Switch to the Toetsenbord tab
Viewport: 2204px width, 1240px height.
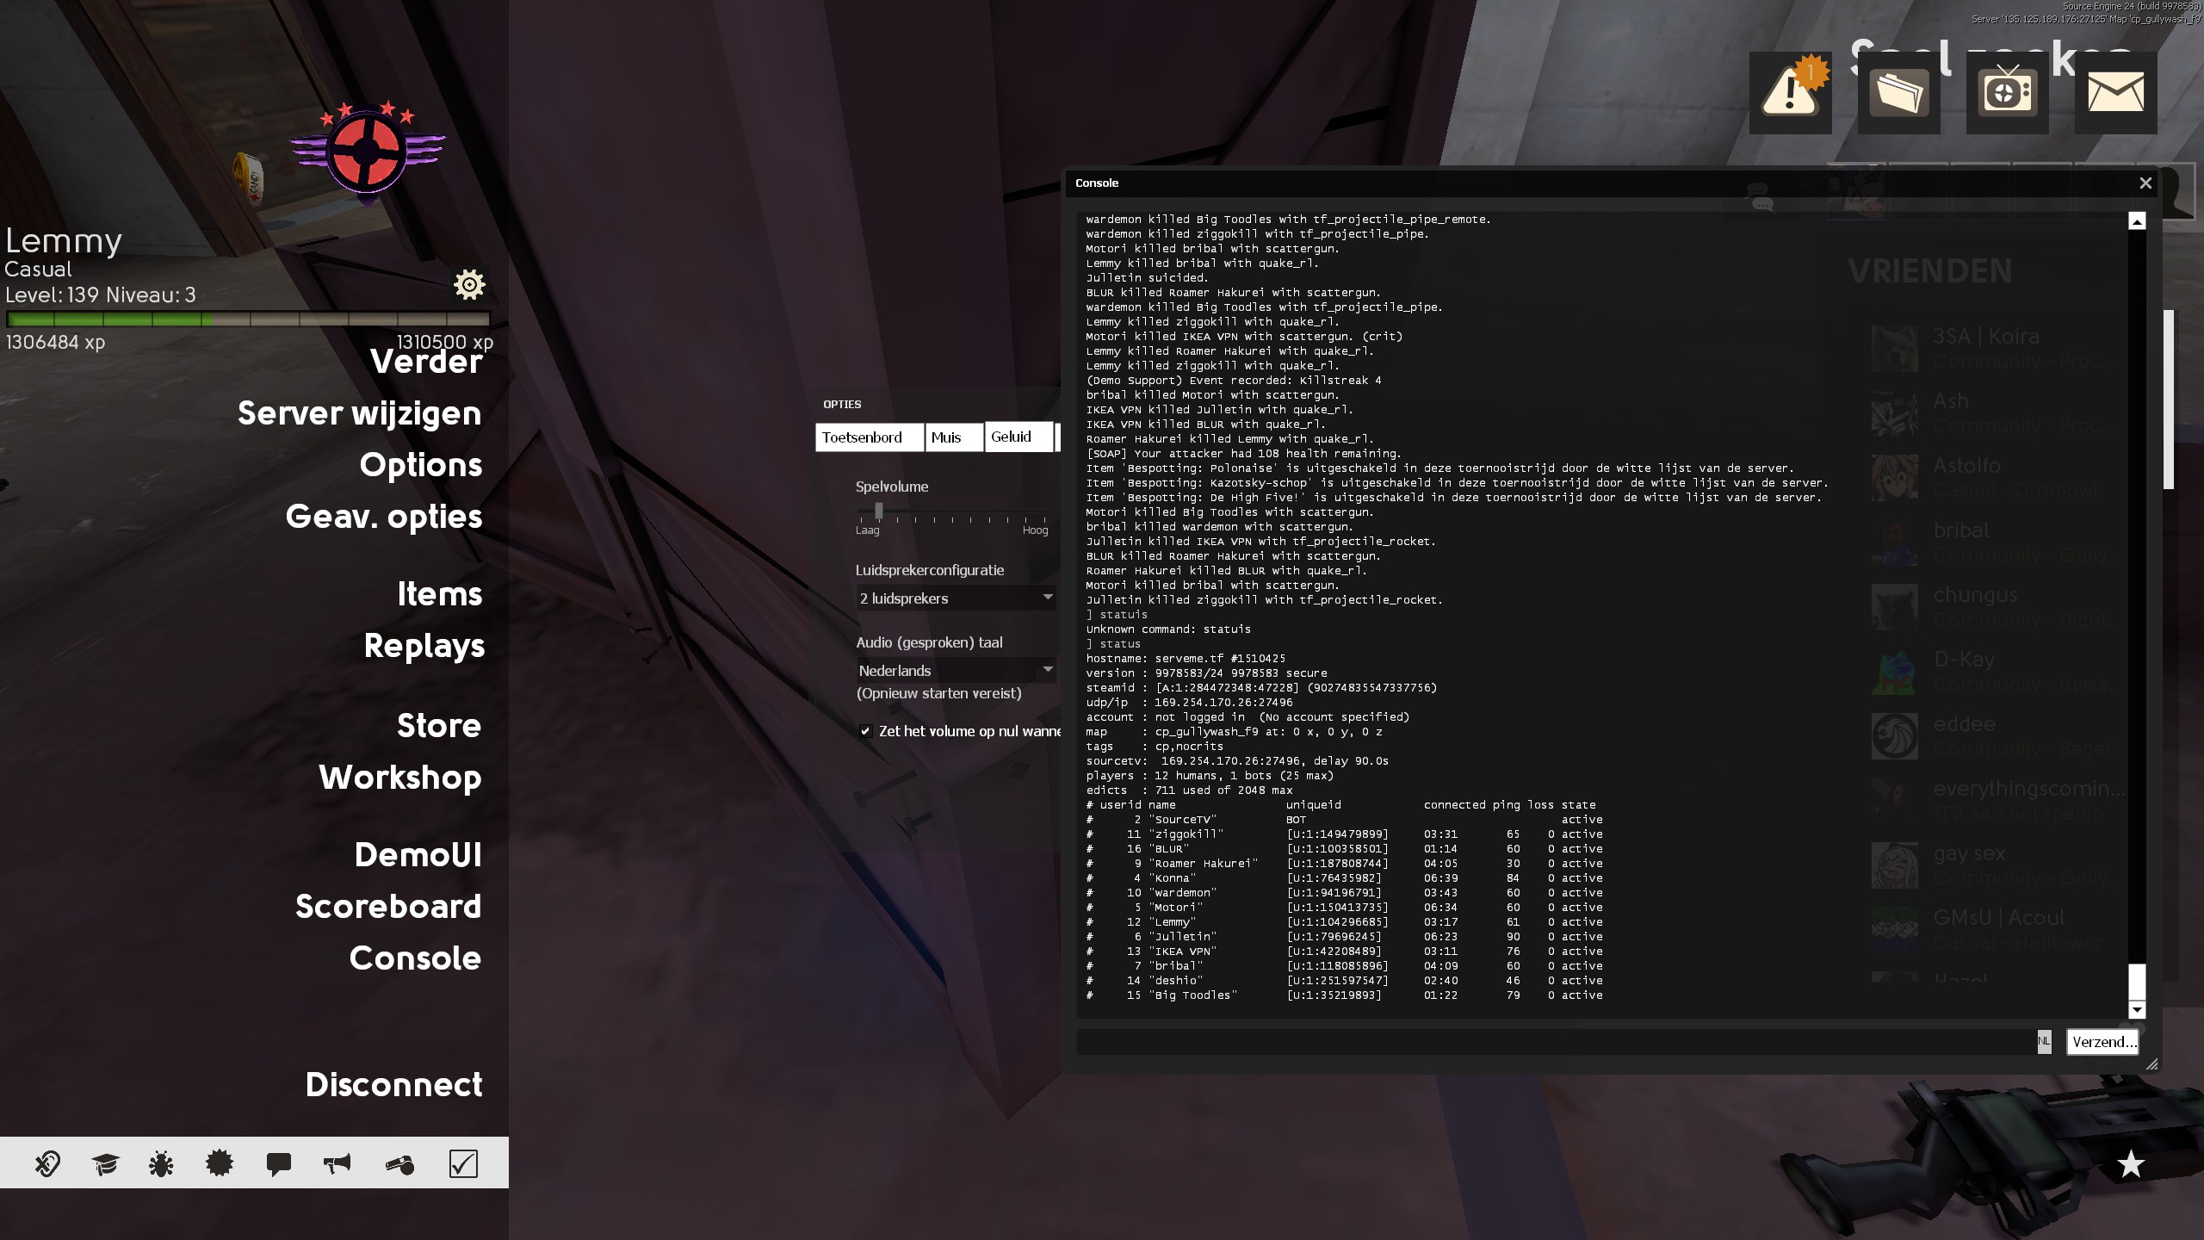[869, 437]
